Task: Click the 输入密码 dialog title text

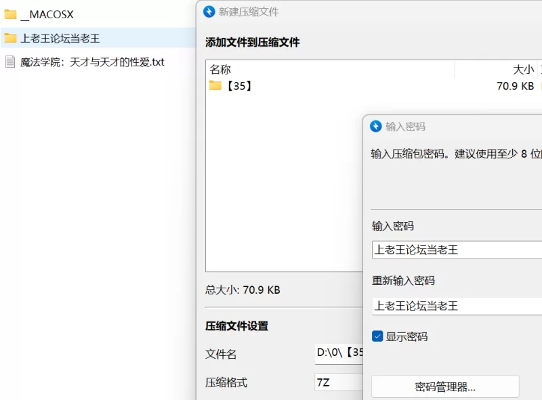Action: click(x=405, y=127)
